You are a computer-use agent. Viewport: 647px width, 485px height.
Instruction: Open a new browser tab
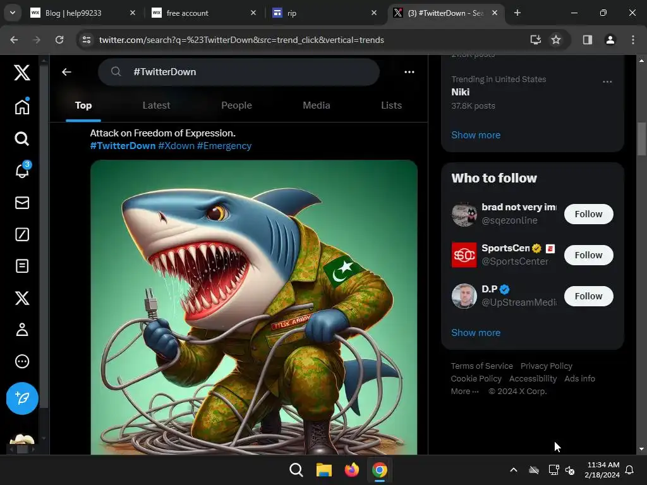pos(517,13)
